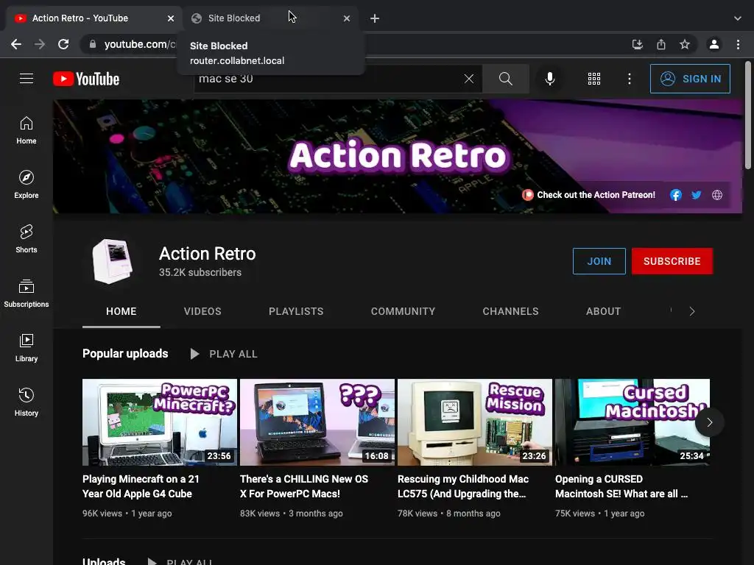The height and width of the screenshot is (565, 754).
Task: Open the PLAYLISTS channel tab
Action: click(x=296, y=311)
